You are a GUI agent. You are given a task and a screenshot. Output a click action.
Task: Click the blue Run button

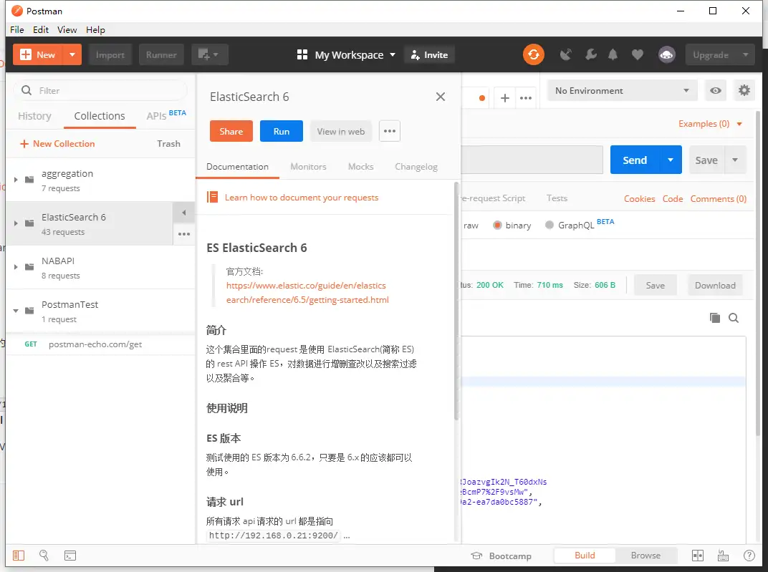click(281, 131)
